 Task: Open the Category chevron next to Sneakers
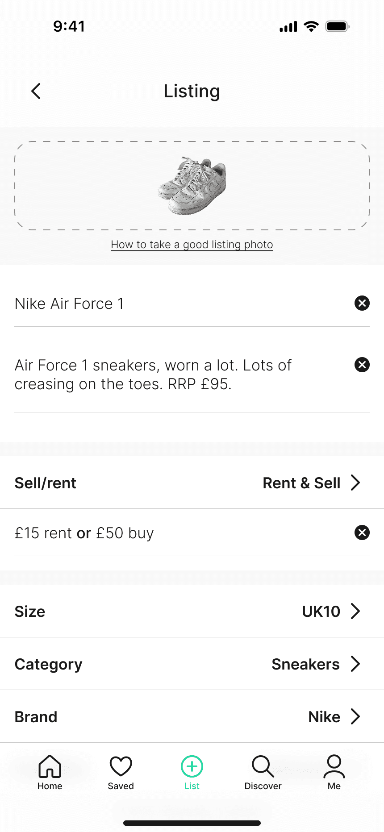(355, 664)
